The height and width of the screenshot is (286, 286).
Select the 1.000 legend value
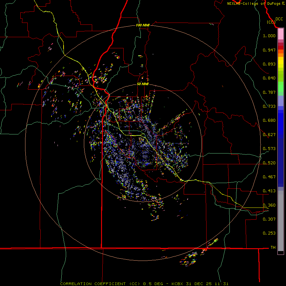pyautogui.click(x=269, y=36)
